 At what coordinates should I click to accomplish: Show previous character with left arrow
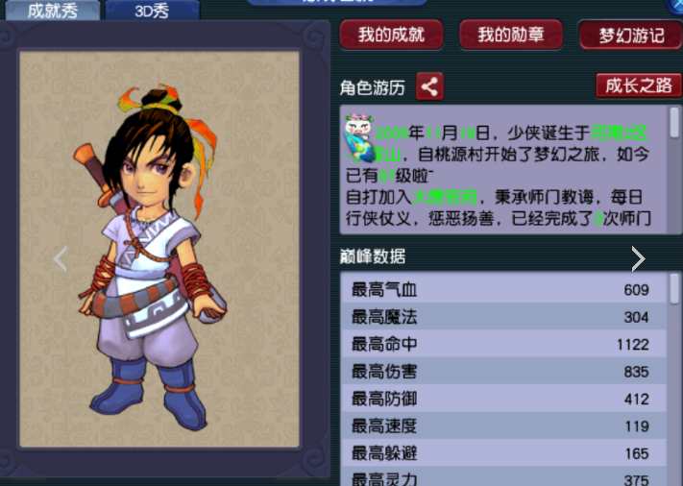tap(61, 258)
